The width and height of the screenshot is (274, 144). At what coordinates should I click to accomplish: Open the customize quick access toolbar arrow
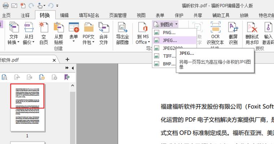coord(57,6)
